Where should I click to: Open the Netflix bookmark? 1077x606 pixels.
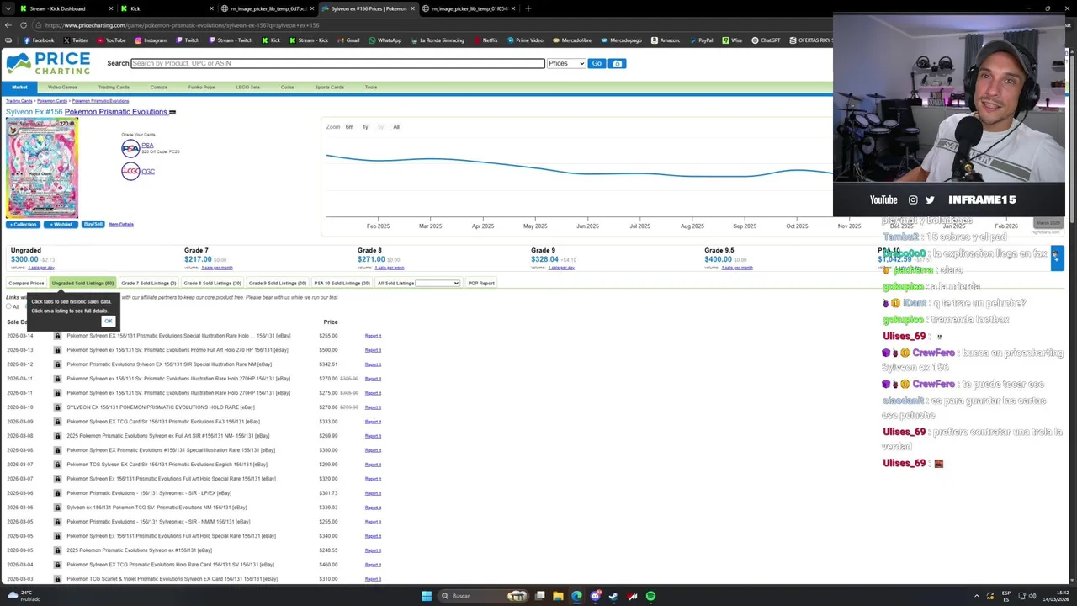(485, 40)
